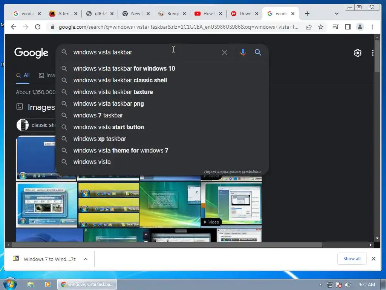Click the 'classic sh' image filter chip

point(36,125)
